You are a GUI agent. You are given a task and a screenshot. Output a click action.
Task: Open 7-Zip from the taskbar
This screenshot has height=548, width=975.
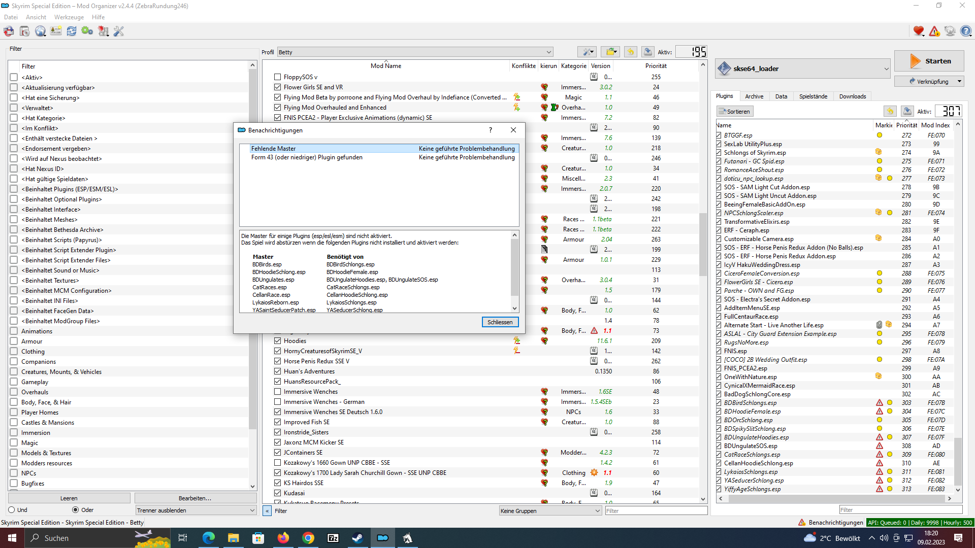(x=333, y=538)
